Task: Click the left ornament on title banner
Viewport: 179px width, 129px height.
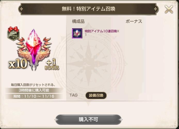Action: coord(21,9)
